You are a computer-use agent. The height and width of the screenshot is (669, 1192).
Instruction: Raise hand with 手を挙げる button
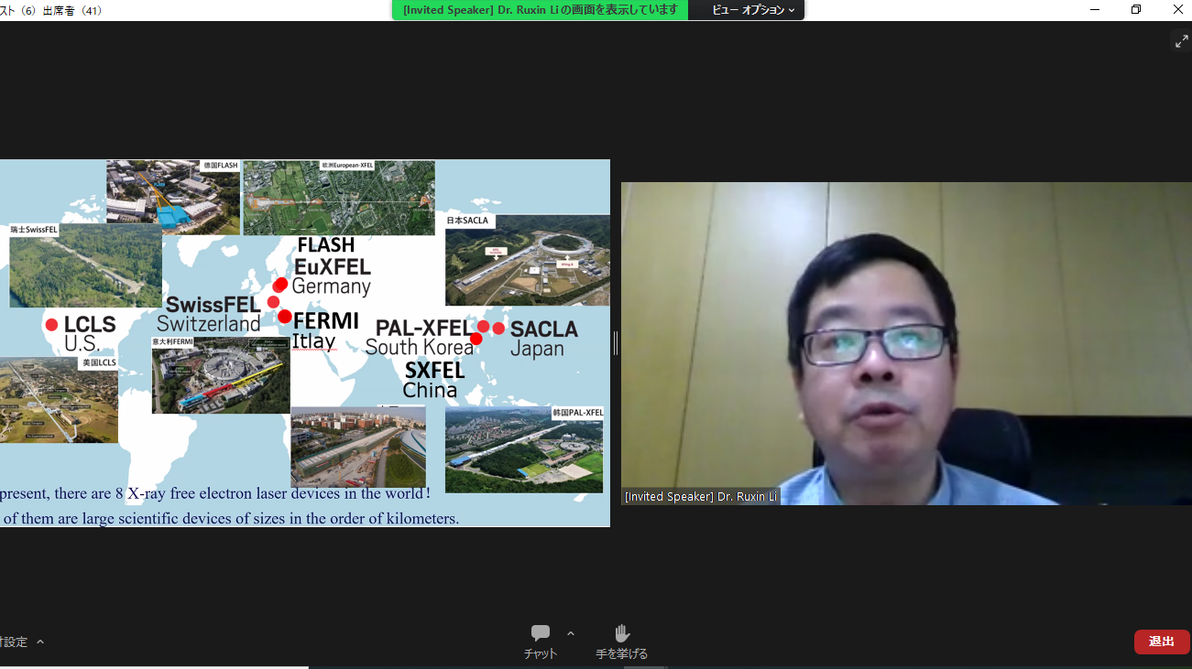pos(621,642)
